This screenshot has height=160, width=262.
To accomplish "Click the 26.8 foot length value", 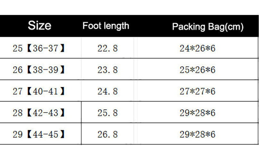I will pos(107,134).
